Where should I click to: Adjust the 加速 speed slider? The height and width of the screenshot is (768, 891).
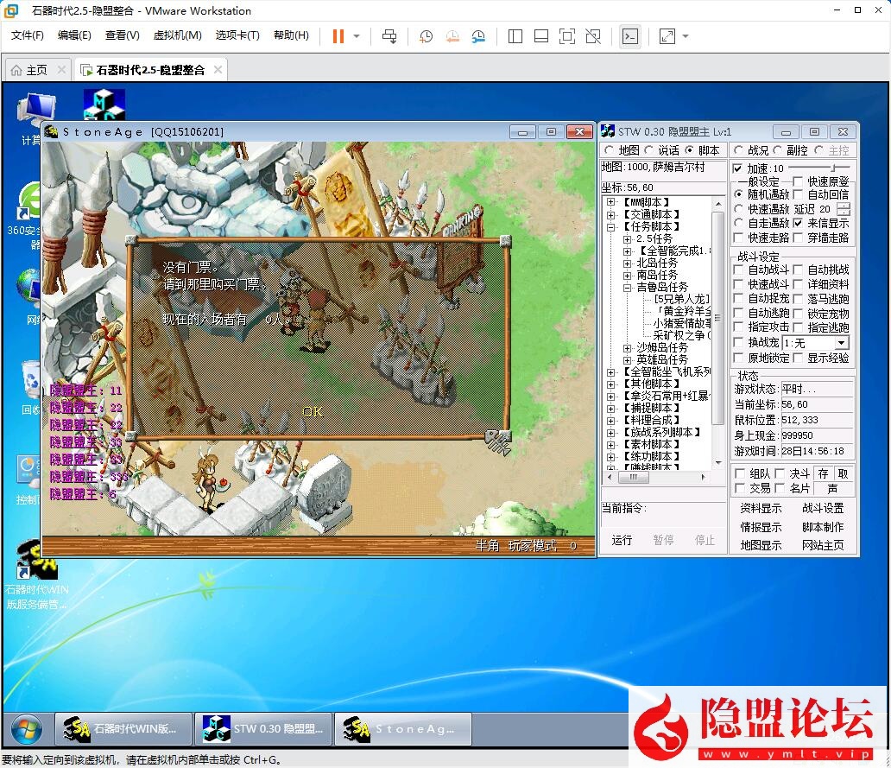[x=832, y=168]
